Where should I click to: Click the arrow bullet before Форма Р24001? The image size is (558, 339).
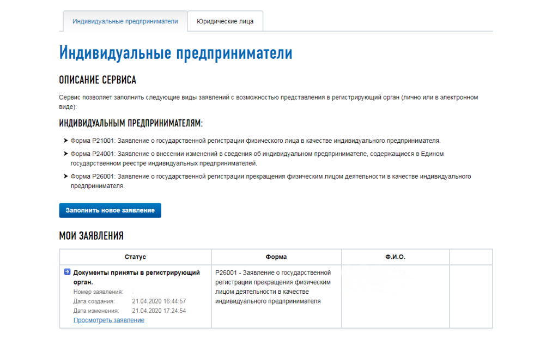pos(65,154)
